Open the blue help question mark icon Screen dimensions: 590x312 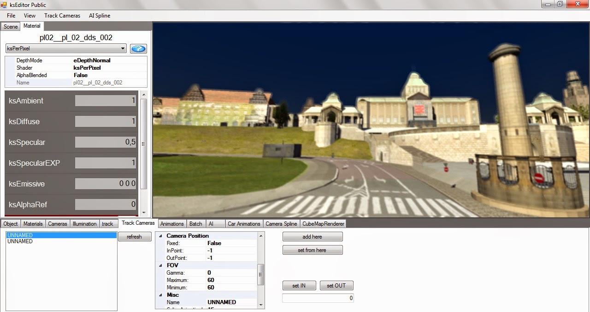(x=138, y=48)
